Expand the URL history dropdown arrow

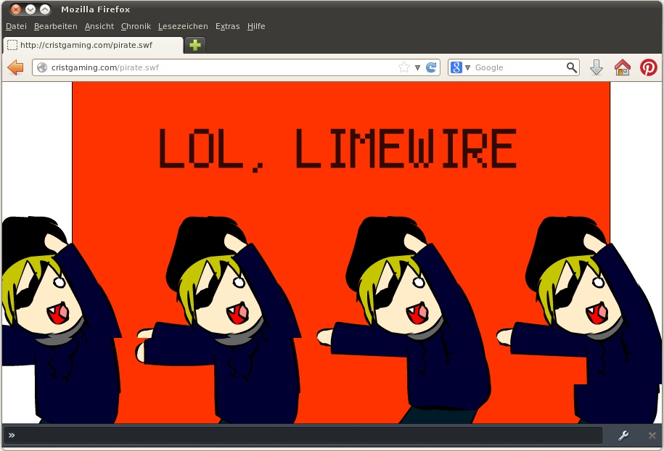417,67
